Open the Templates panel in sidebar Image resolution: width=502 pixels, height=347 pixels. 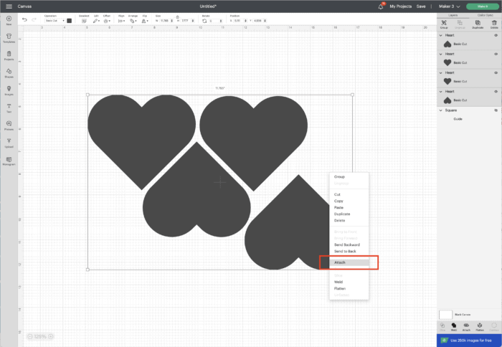coord(9,38)
